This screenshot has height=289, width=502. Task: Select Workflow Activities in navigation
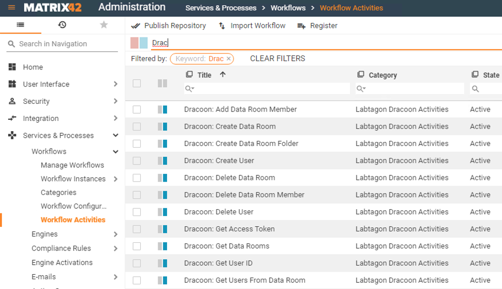click(x=73, y=220)
